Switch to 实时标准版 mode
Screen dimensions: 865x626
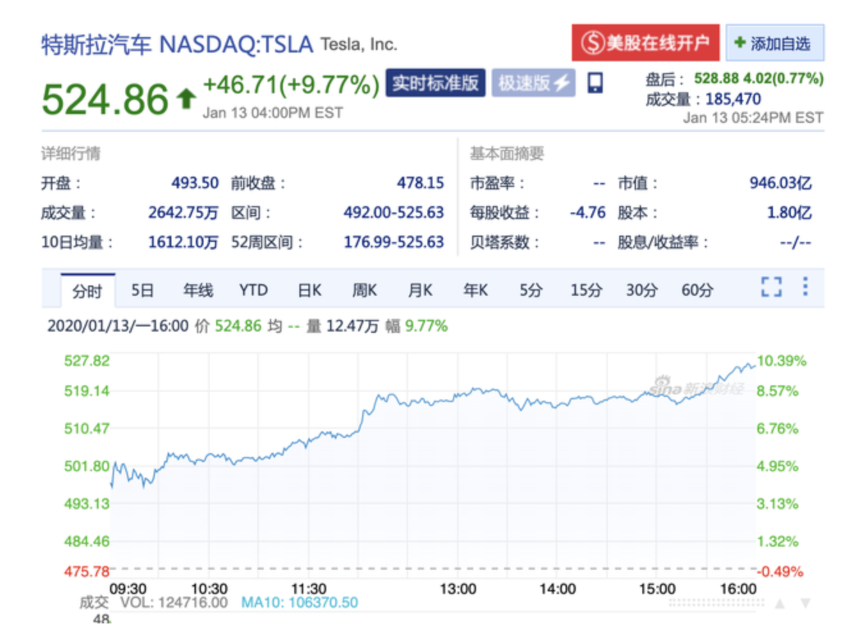tap(435, 83)
